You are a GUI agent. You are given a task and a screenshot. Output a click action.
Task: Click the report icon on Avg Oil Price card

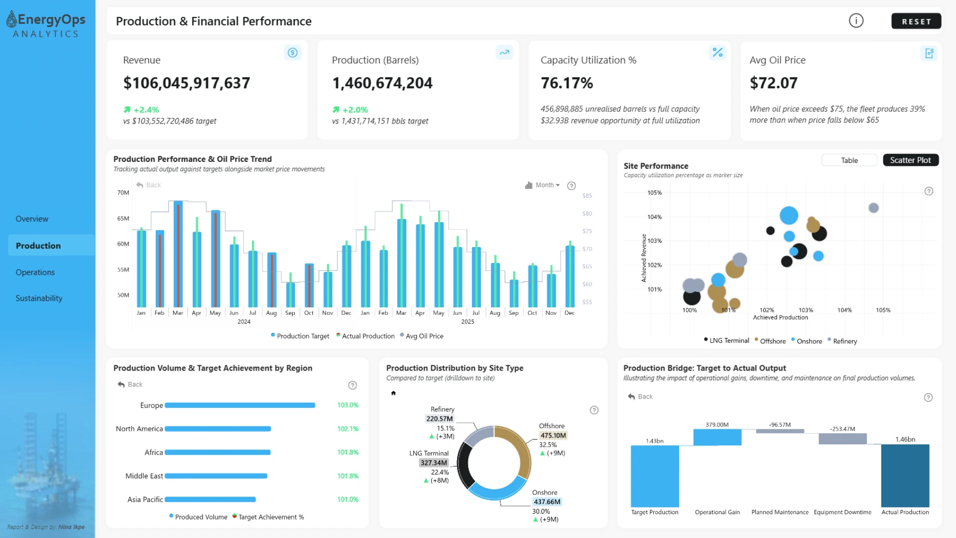pos(929,53)
